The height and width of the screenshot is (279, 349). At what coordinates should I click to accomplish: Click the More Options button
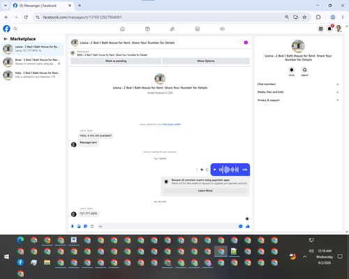(x=206, y=61)
